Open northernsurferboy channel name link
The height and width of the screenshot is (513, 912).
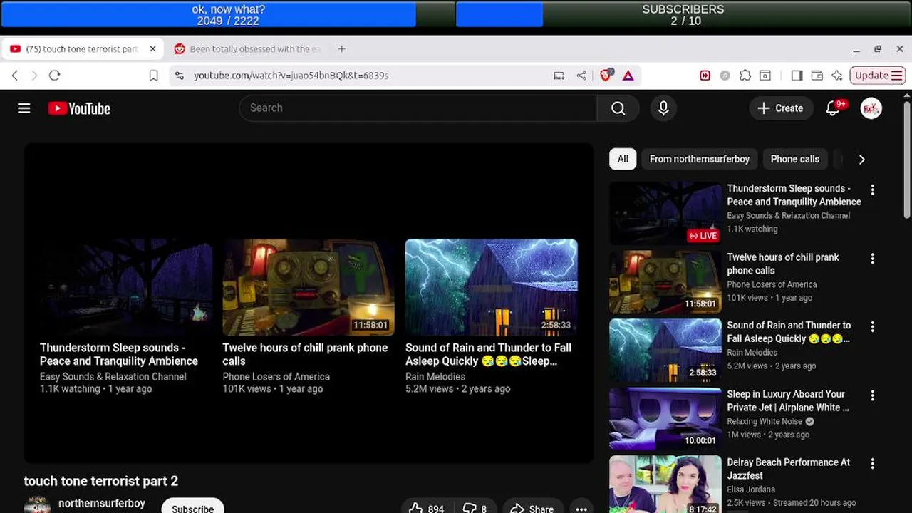[102, 503]
